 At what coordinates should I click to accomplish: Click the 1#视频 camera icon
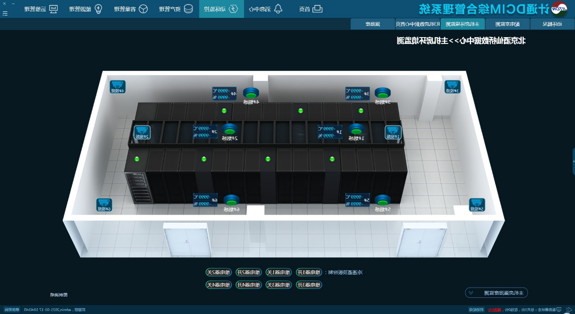coord(393,132)
